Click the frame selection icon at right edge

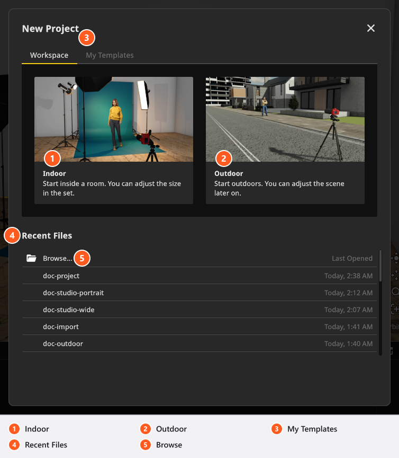(x=395, y=308)
